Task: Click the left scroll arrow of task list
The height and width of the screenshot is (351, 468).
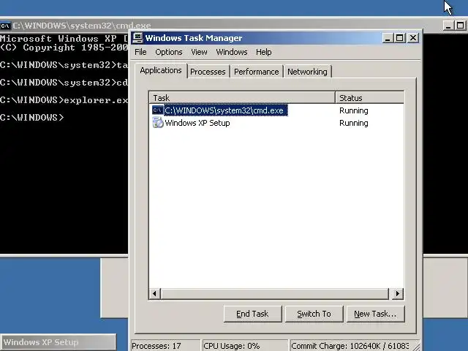Action: 154,294
